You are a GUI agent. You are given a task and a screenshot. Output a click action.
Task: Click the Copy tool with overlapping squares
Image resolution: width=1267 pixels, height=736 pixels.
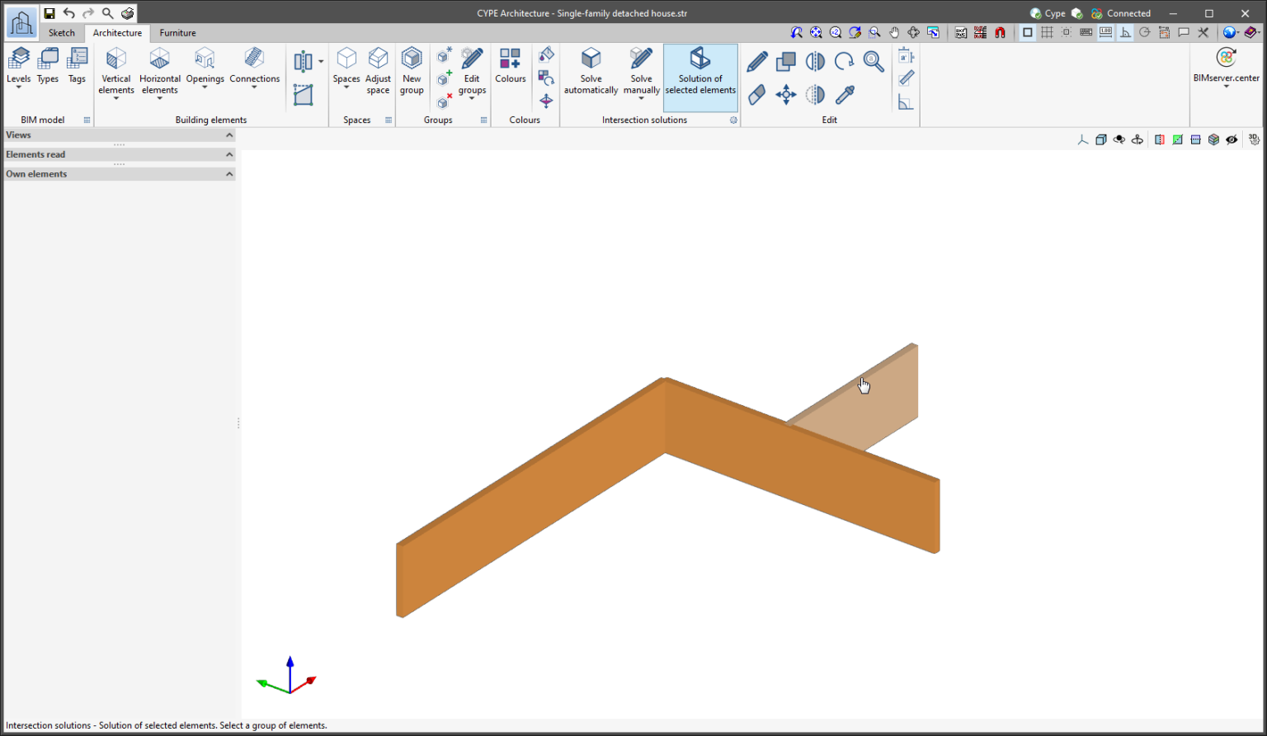point(785,62)
